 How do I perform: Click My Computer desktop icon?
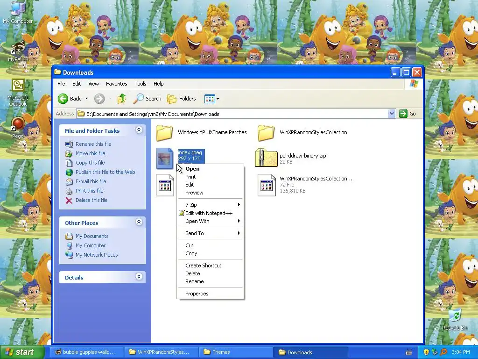(x=18, y=13)
